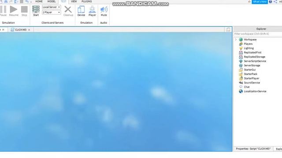Close the CLICK ME! script tab

coord(29,30)
